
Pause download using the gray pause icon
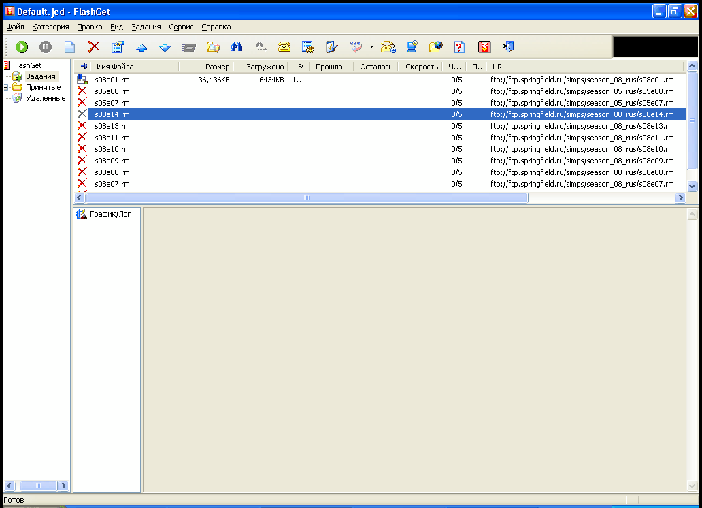(45, 46)
